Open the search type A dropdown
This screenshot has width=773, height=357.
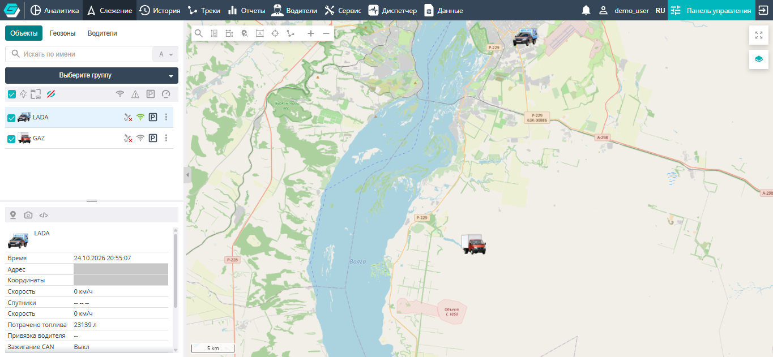[165, 54]
